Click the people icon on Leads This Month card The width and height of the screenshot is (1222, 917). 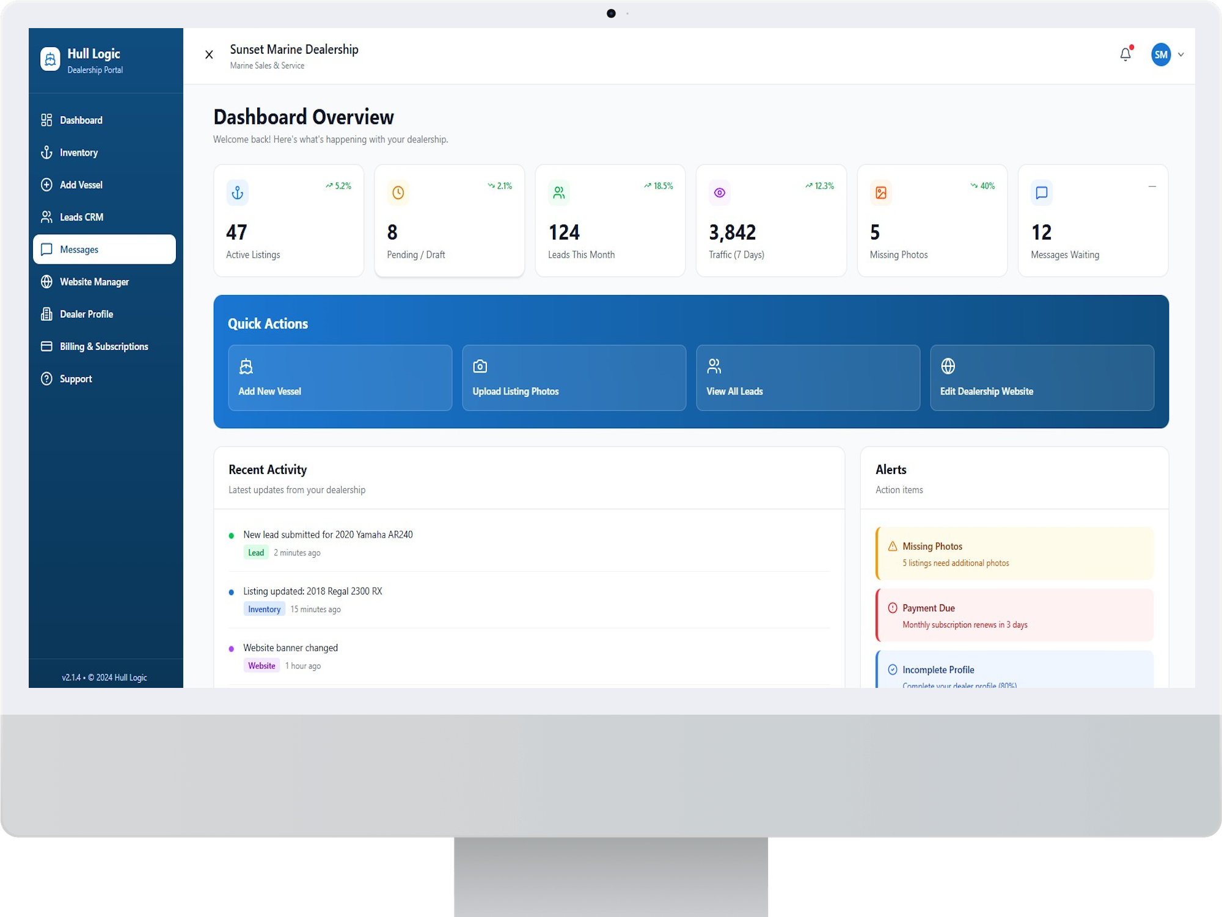tap(559, 193)
